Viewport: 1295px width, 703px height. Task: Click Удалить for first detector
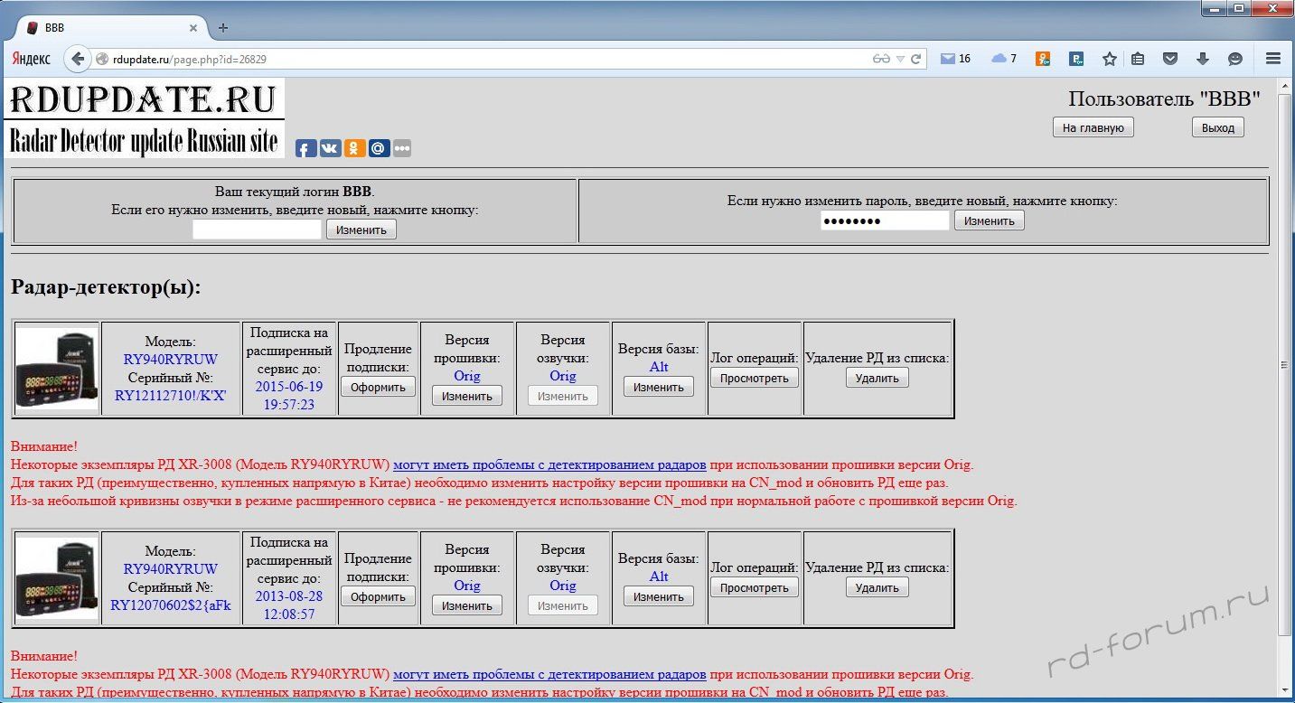(x=877, y=378)
